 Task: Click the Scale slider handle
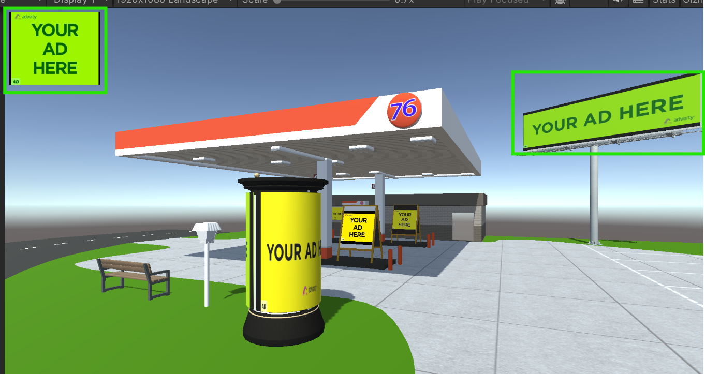pos(277,2)
